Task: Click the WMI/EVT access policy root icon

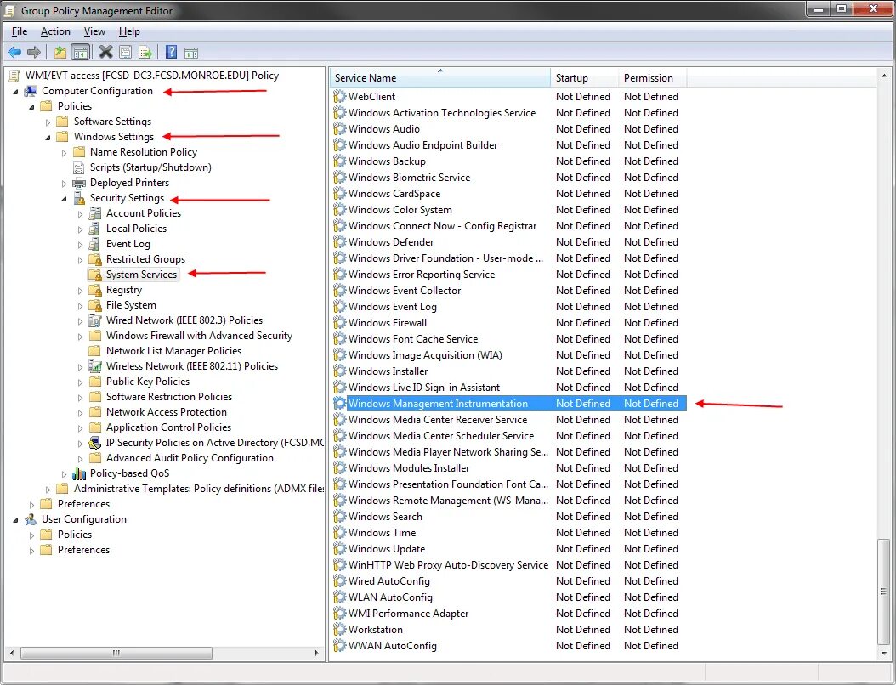Action: click(14, 76)
